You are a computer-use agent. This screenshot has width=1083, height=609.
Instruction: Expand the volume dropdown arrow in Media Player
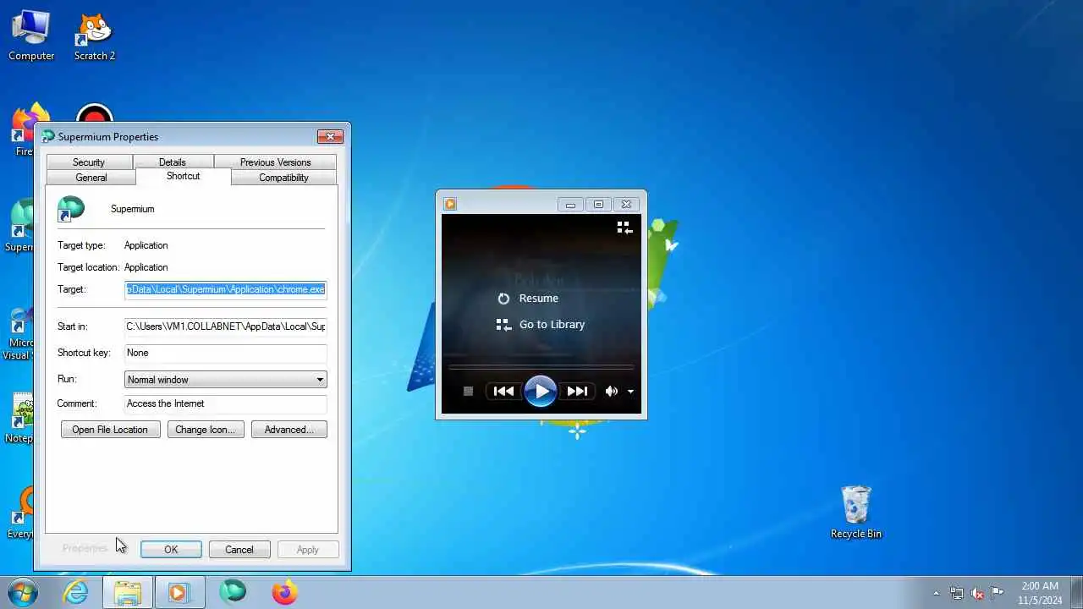pyautogui.click(x=630, y=392)
